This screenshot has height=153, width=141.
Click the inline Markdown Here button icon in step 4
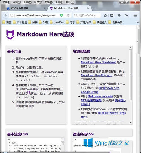click(x=28, y=93)
